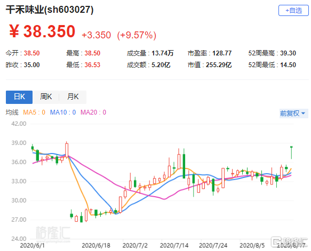
Task: Select the 市值 market cap 255.29亿
Action: pos(219,65)
